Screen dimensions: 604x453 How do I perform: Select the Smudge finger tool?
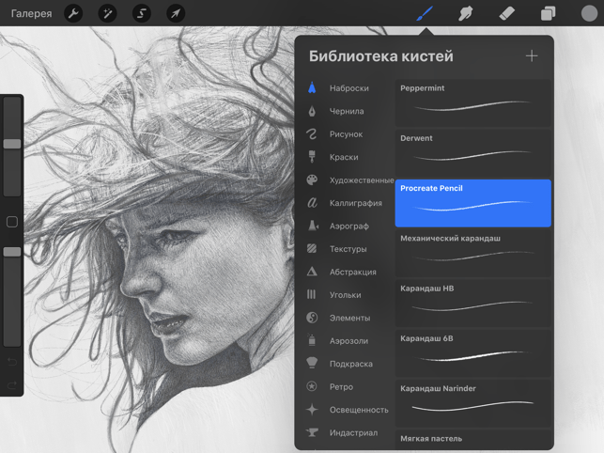[465, 13]
